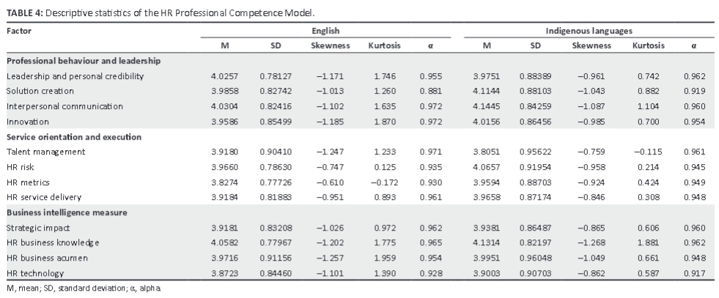Screen dimensions: 719x298
Task: Select the 'HR service delivery' row label
Action: [44, 198]
